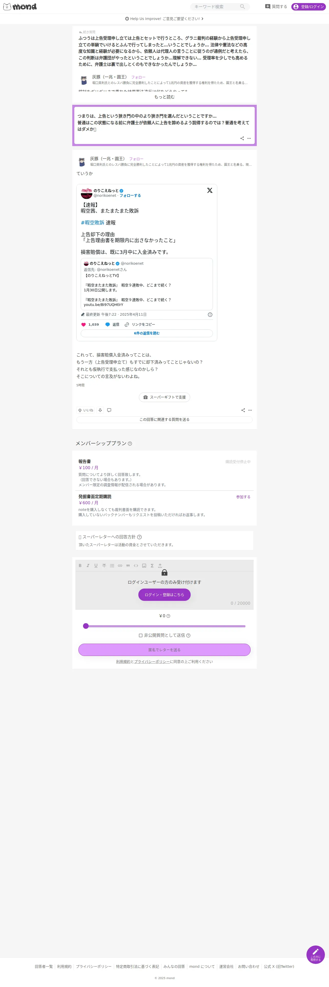Open mond について in footer

click(202, 967)
